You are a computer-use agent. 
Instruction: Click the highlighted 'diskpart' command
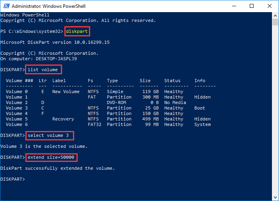(76, 31)
